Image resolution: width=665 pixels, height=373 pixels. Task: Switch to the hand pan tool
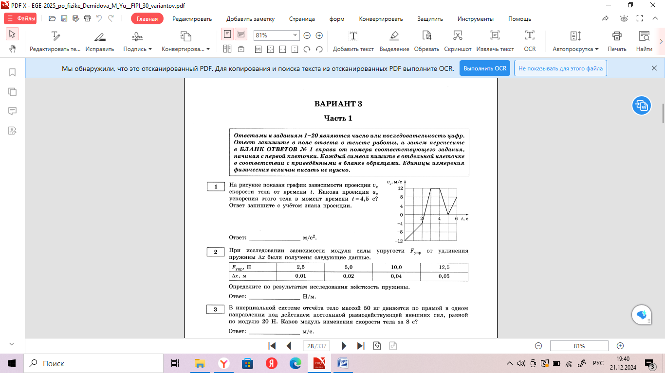pyautogui.click(x=12, y=49)
